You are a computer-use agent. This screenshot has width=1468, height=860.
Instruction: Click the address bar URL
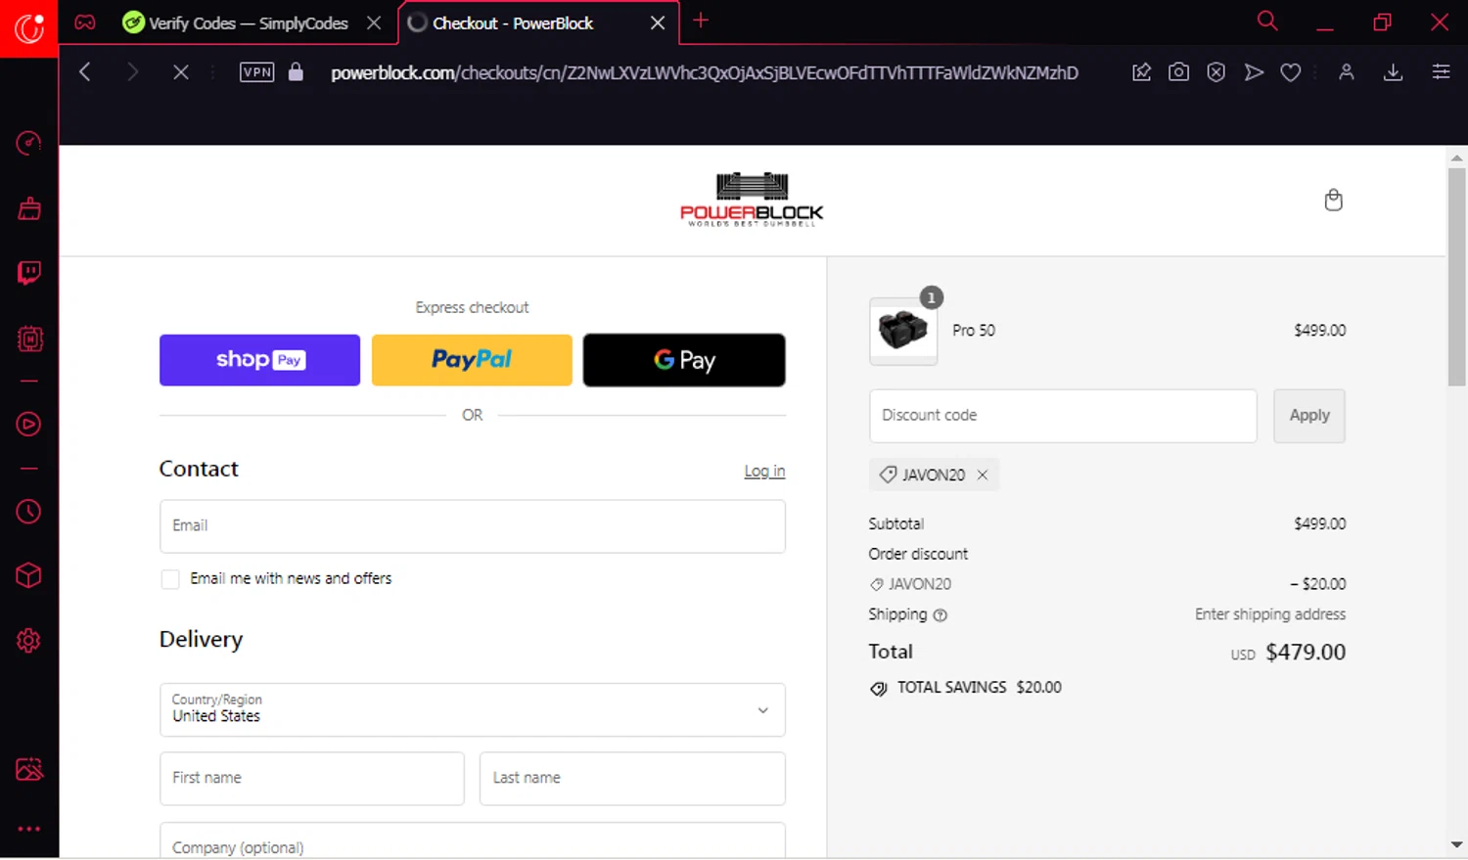click(x=705, y=72)
